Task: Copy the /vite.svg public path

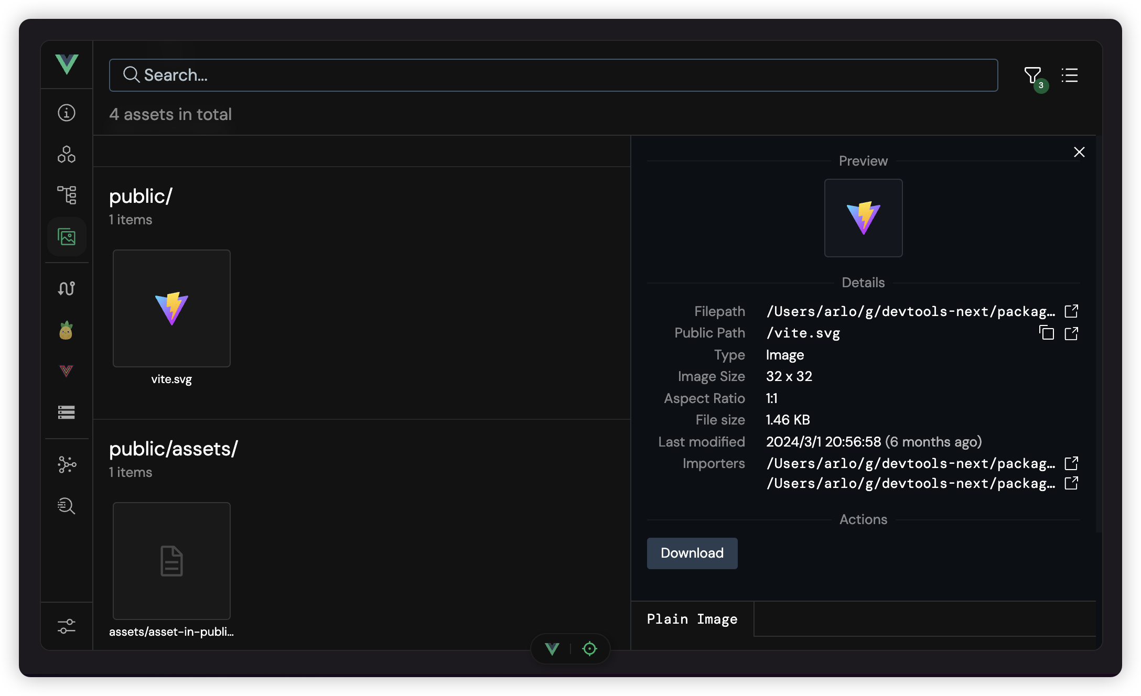Action: click(x=1047, y=333)
